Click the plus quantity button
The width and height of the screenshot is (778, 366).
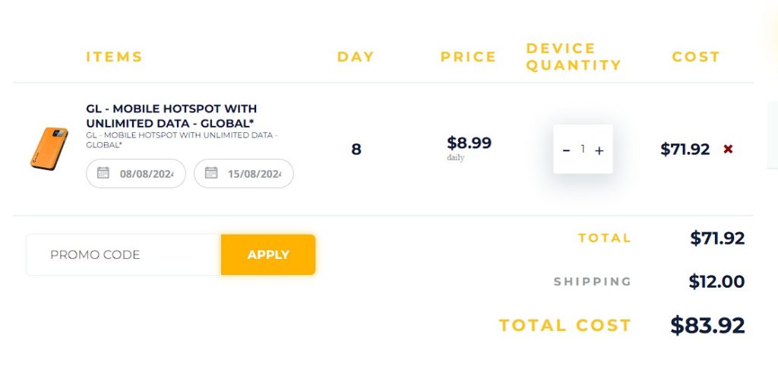599,150
